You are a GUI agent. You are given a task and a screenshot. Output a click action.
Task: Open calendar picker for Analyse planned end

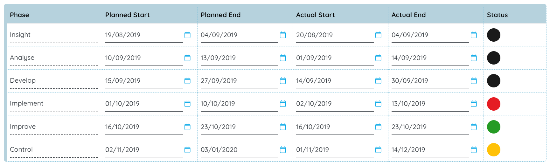coord(283,58)
